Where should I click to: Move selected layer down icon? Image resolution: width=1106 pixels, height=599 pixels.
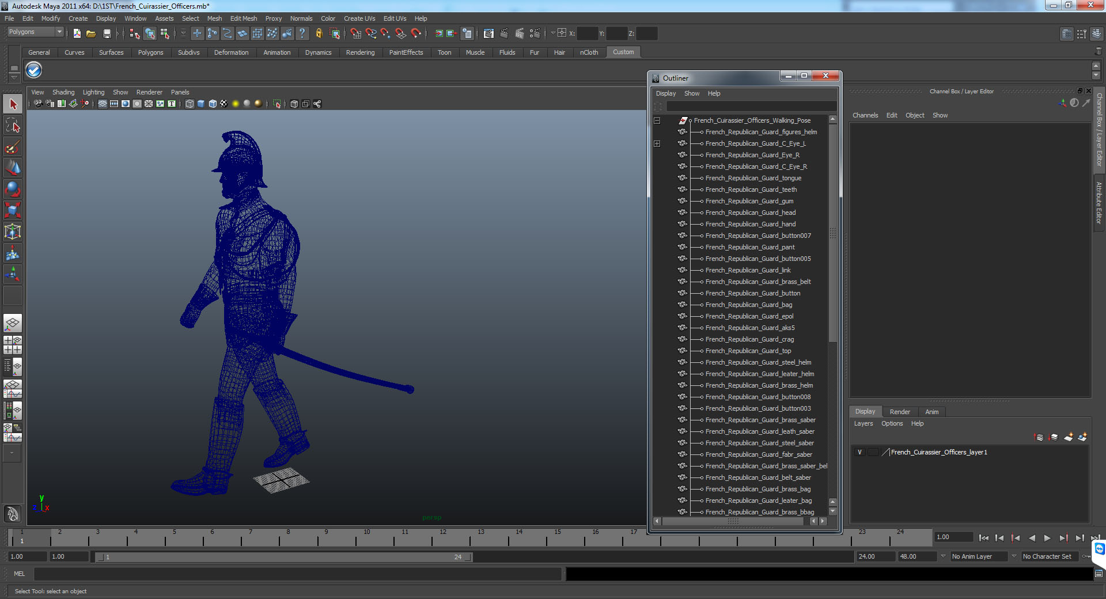coord(1054,437)
